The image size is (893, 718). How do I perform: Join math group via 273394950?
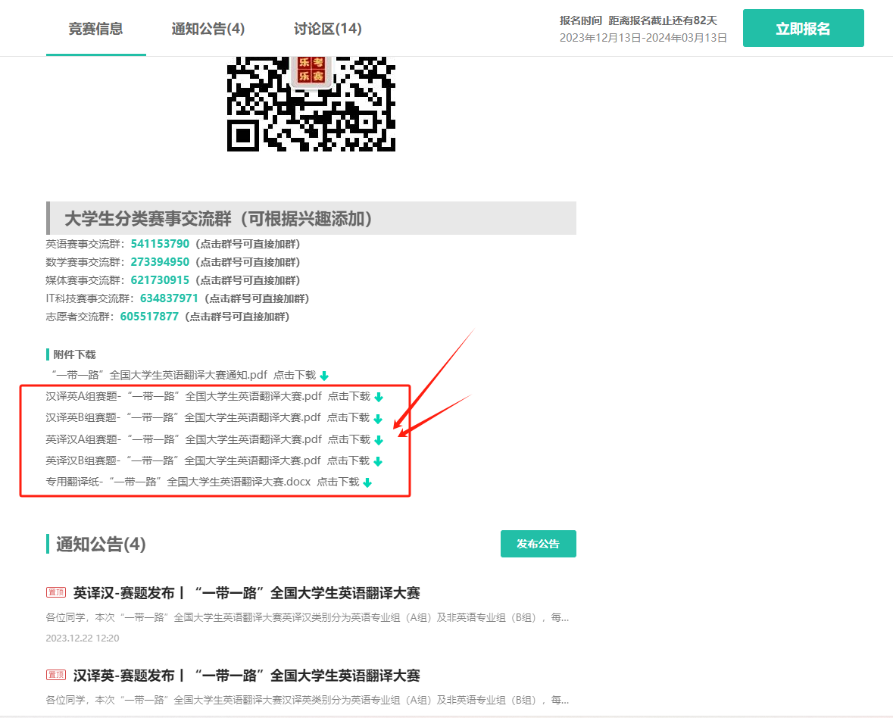tap(160, 262)
